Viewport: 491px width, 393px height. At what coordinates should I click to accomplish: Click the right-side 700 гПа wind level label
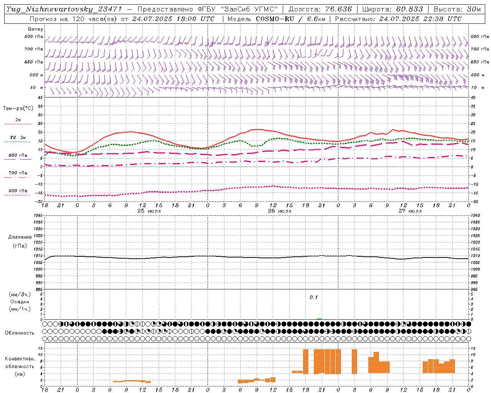point(480,49)
